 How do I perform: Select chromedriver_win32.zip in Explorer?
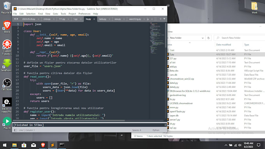[182, 79]
